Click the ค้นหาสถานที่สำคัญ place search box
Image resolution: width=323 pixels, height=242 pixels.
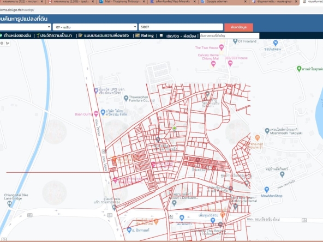229,35
